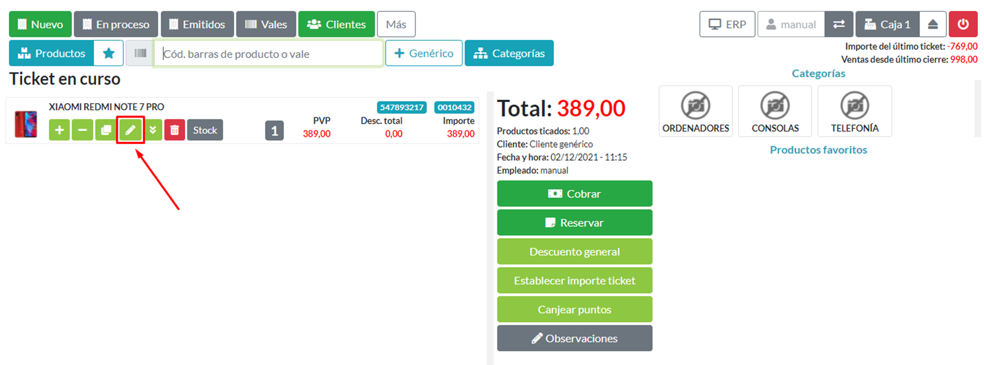The width and height of the screenshot is (984, 365).
Task: Open the En proceso tickets tab
Action: pos(116,24)
